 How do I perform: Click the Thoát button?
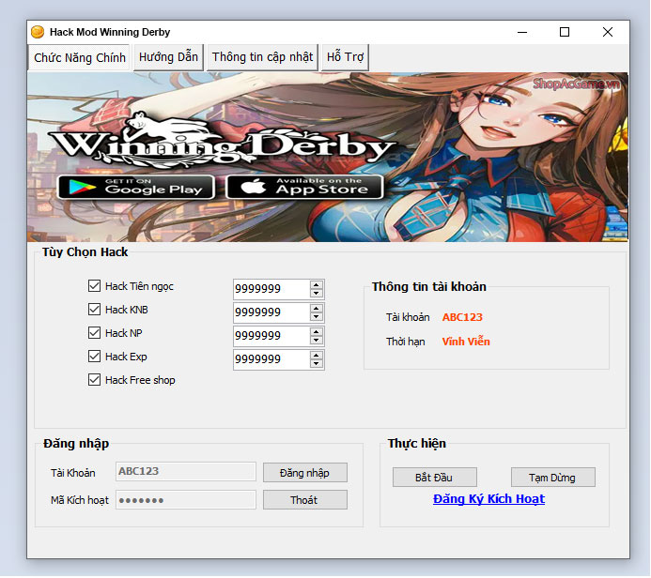pos(305,500)
